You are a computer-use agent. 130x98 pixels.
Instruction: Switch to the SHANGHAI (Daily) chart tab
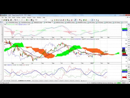point(25,22)
